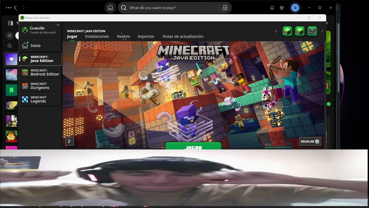Viewport: 369px width, 208px height.
Task: Click the Legends sidebar icon
Action: [x=25, y=99]
